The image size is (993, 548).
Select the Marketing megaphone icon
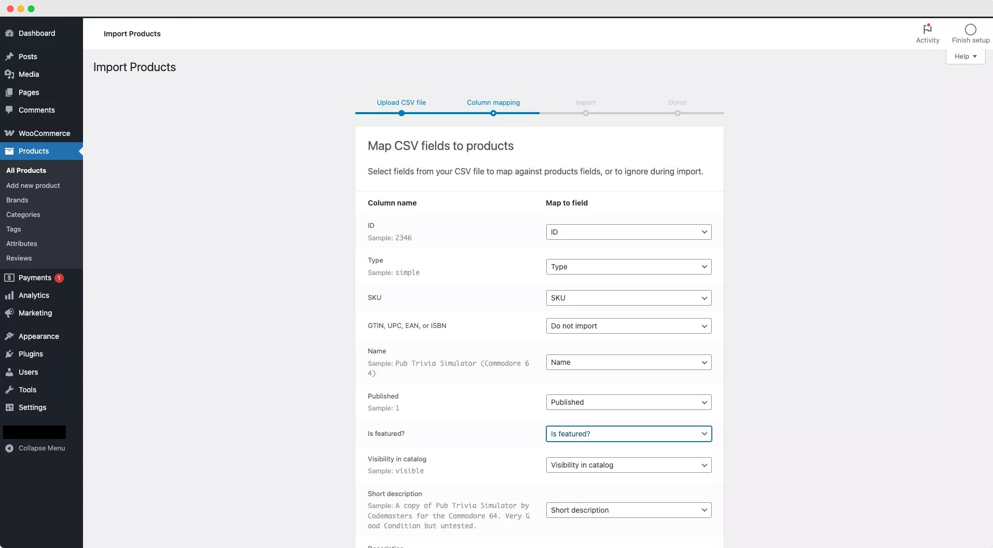tap(9, 313)
